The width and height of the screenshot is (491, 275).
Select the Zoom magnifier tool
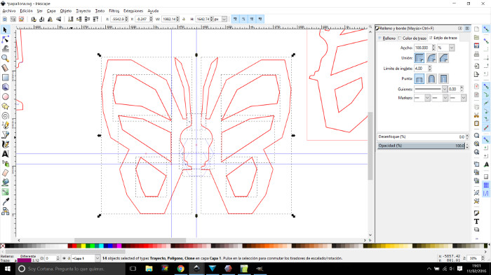[5, 58]
